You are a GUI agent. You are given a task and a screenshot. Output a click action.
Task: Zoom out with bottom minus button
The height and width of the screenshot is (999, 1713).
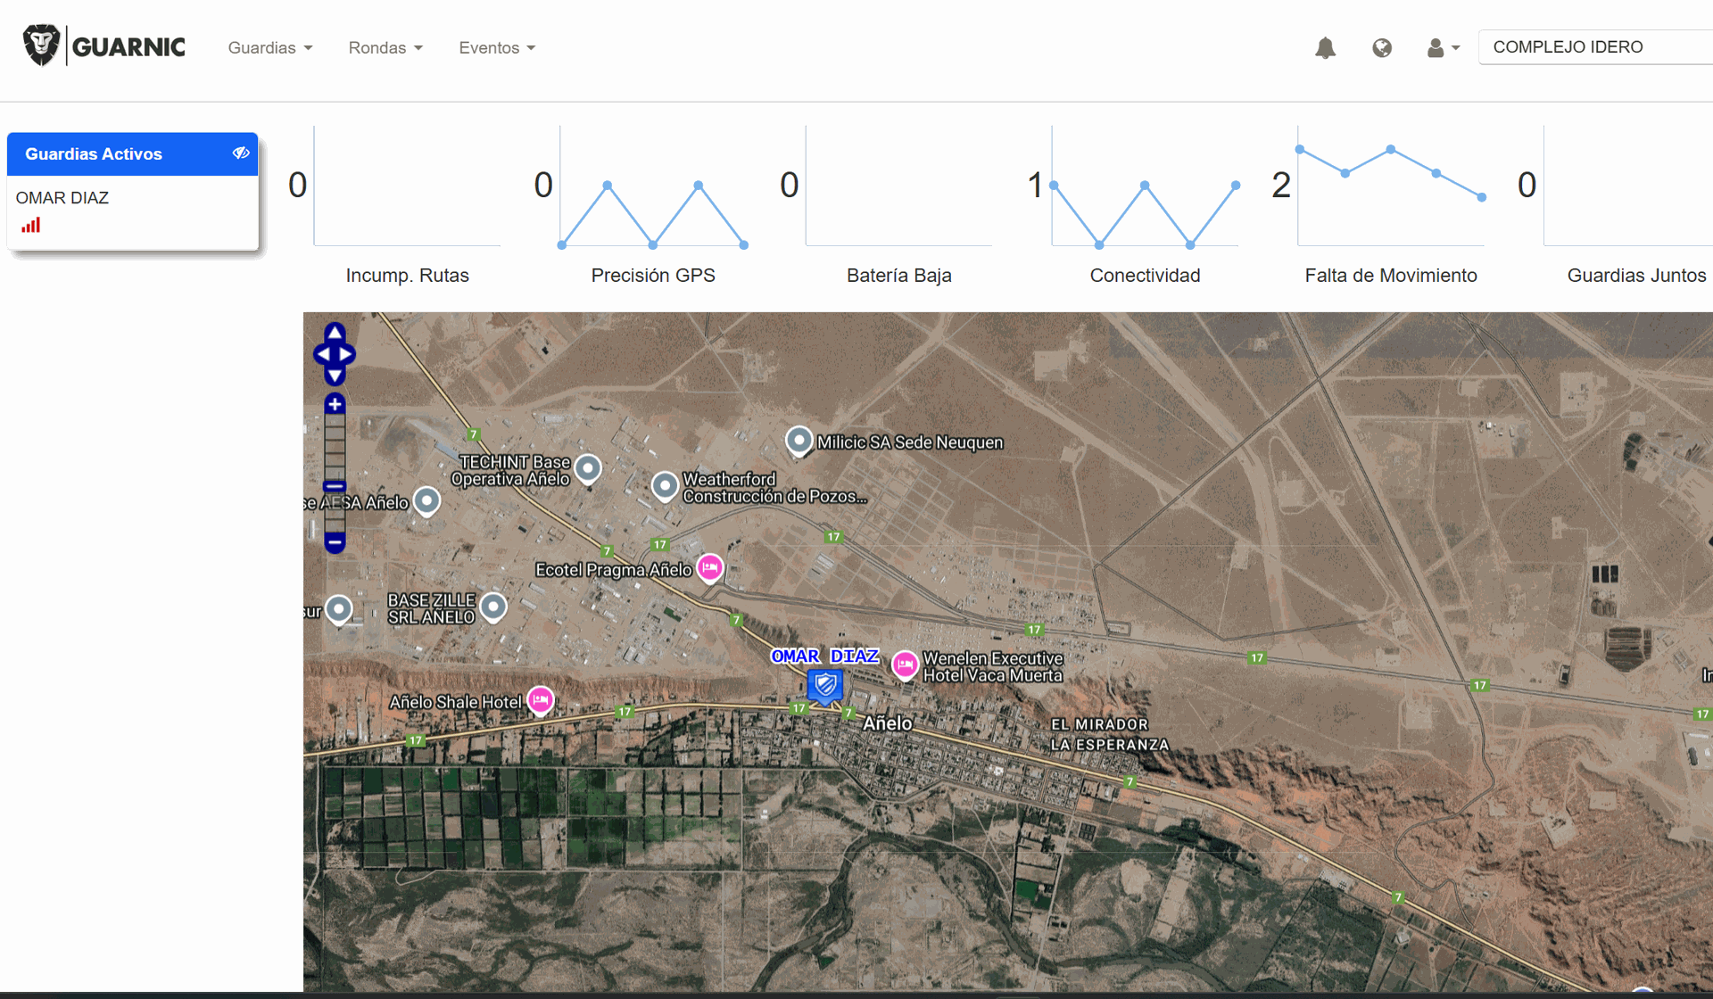[x=335, y=541]
